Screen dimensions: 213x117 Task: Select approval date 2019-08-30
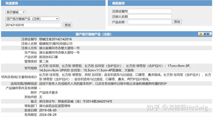[48, 110]
